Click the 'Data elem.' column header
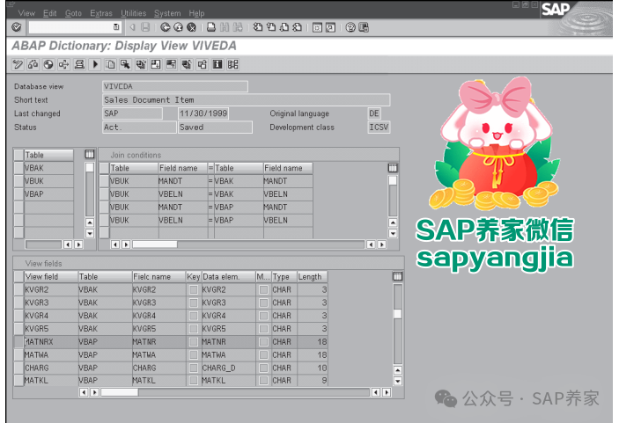 (x=229, y=277)
